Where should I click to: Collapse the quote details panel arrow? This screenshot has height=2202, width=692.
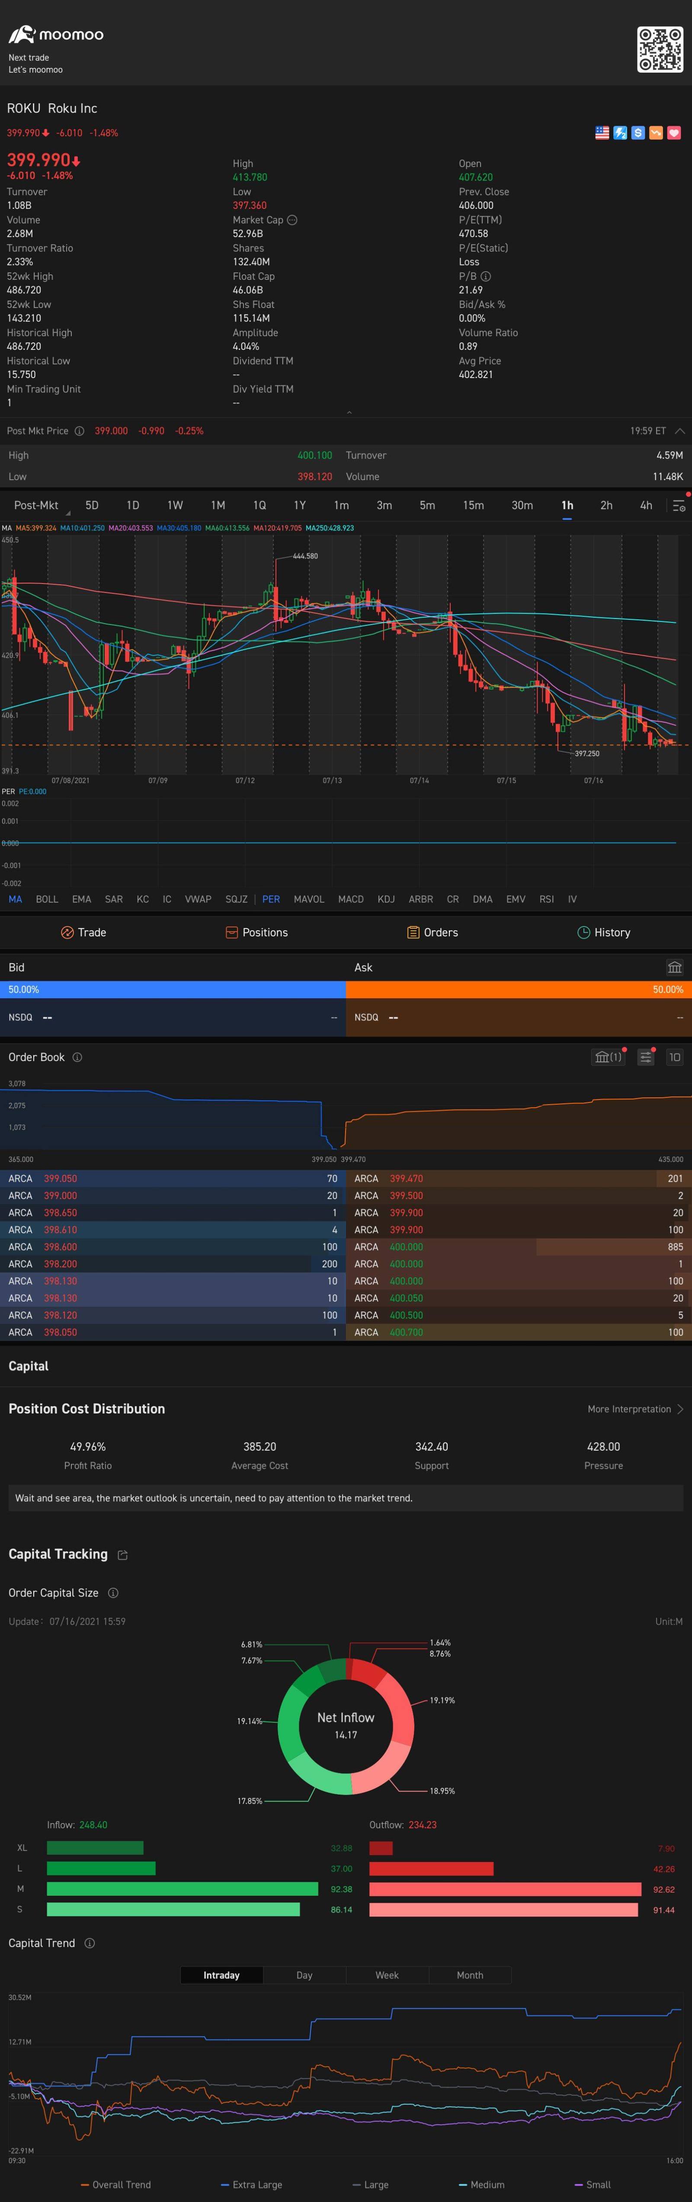[x=349, y=412]
